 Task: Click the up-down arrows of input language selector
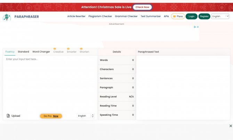click(93, 116)
